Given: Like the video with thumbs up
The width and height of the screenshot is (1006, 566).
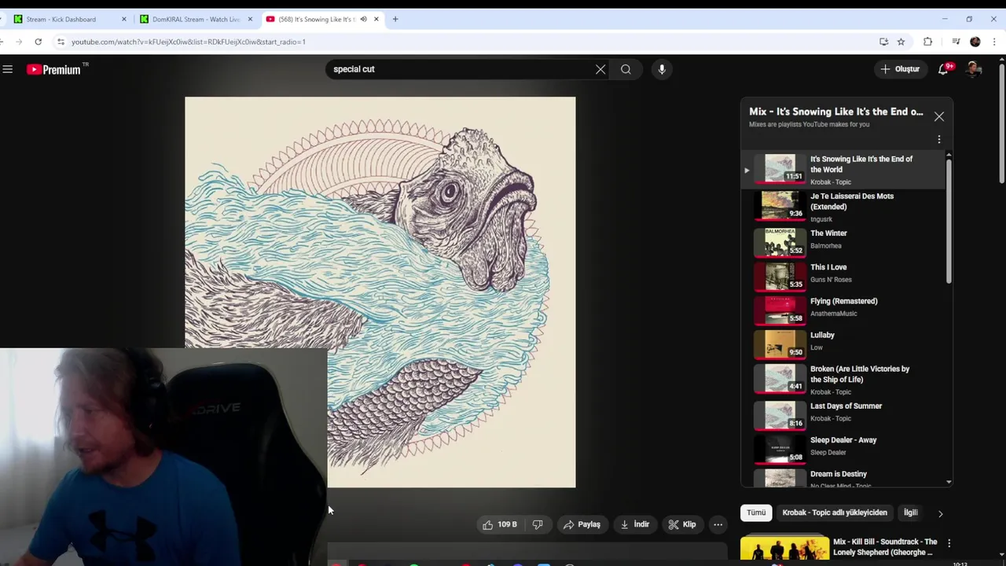Looking at the screenshot, I should (500, 524).
